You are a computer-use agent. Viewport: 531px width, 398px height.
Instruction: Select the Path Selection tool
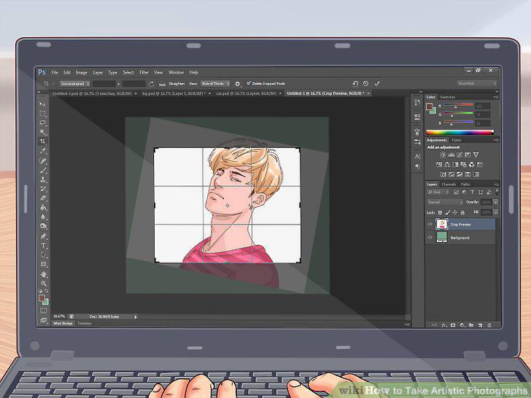pyautogui.click(x=43, y=254)
